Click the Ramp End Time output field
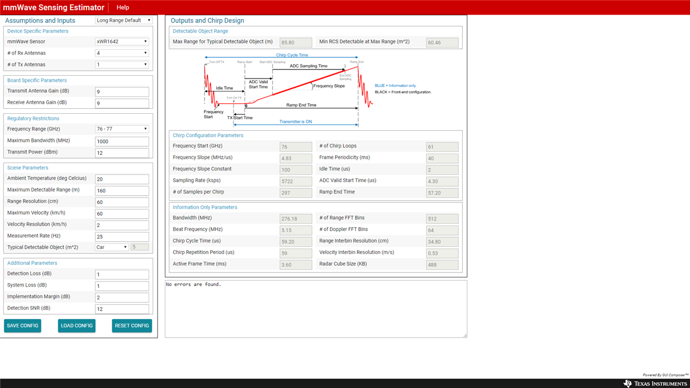This screenshot has width=690, height=388. (x=442, y=193)
